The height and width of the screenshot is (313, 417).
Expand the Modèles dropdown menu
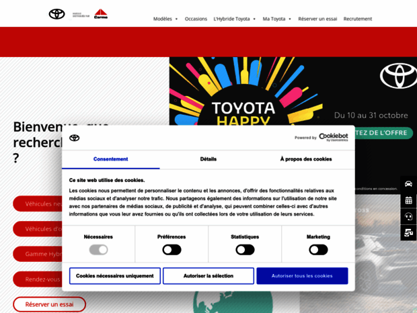pos(165,19)
